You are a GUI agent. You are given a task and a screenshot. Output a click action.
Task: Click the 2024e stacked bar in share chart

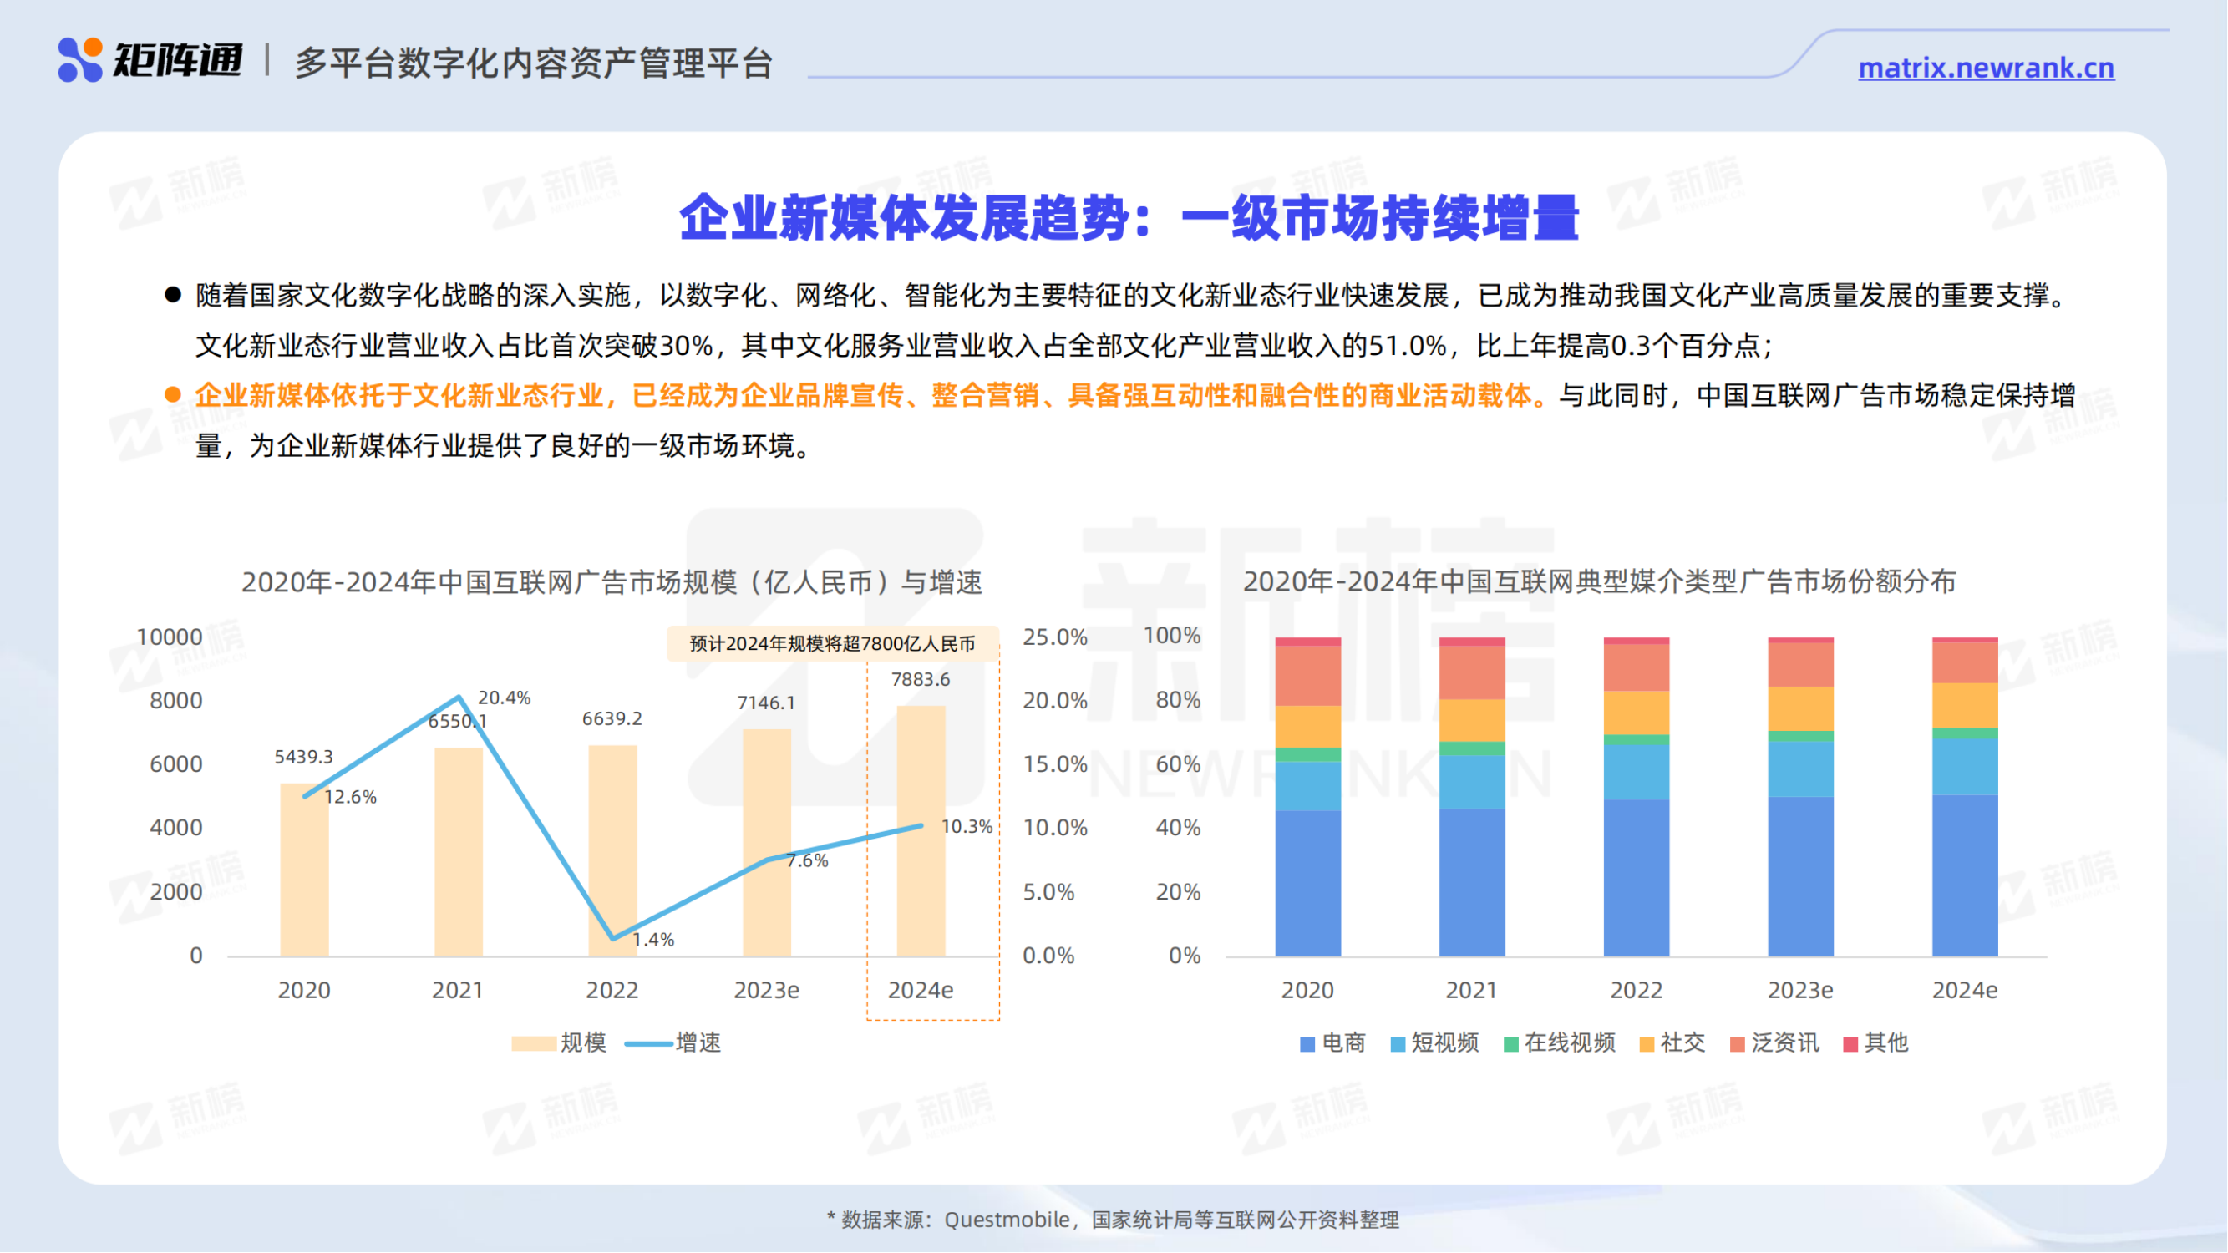tap(1965, 796)
